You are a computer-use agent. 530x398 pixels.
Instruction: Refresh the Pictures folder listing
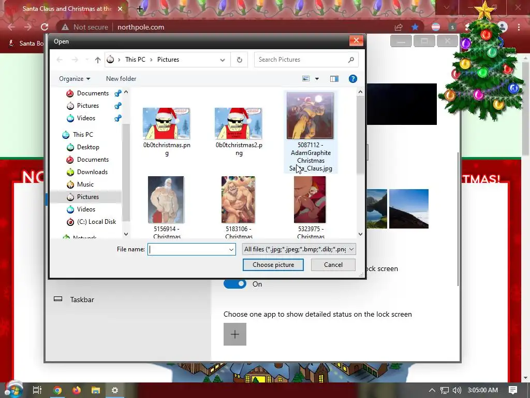pos(239,60)
